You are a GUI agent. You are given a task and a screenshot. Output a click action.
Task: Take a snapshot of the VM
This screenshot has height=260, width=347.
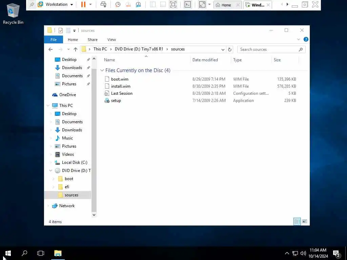point(118,4)
